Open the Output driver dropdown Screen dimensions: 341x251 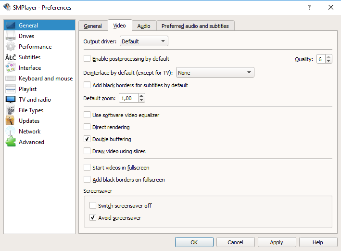pos(144,41)
